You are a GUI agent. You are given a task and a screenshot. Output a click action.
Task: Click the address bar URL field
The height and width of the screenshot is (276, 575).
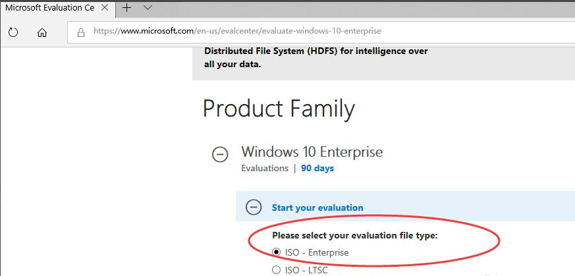click(296, 31)
